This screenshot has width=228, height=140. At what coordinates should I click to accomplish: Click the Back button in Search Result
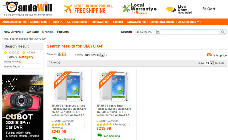[13, 57]
